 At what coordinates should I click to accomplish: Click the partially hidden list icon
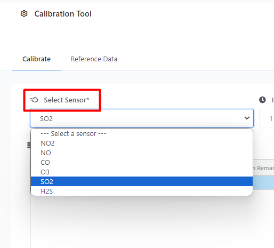tap(29, 145)
